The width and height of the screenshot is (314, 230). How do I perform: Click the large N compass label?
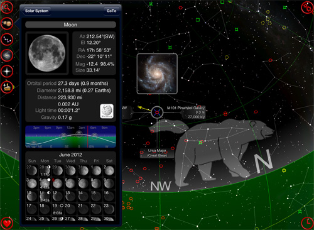[x=263, y=161]
